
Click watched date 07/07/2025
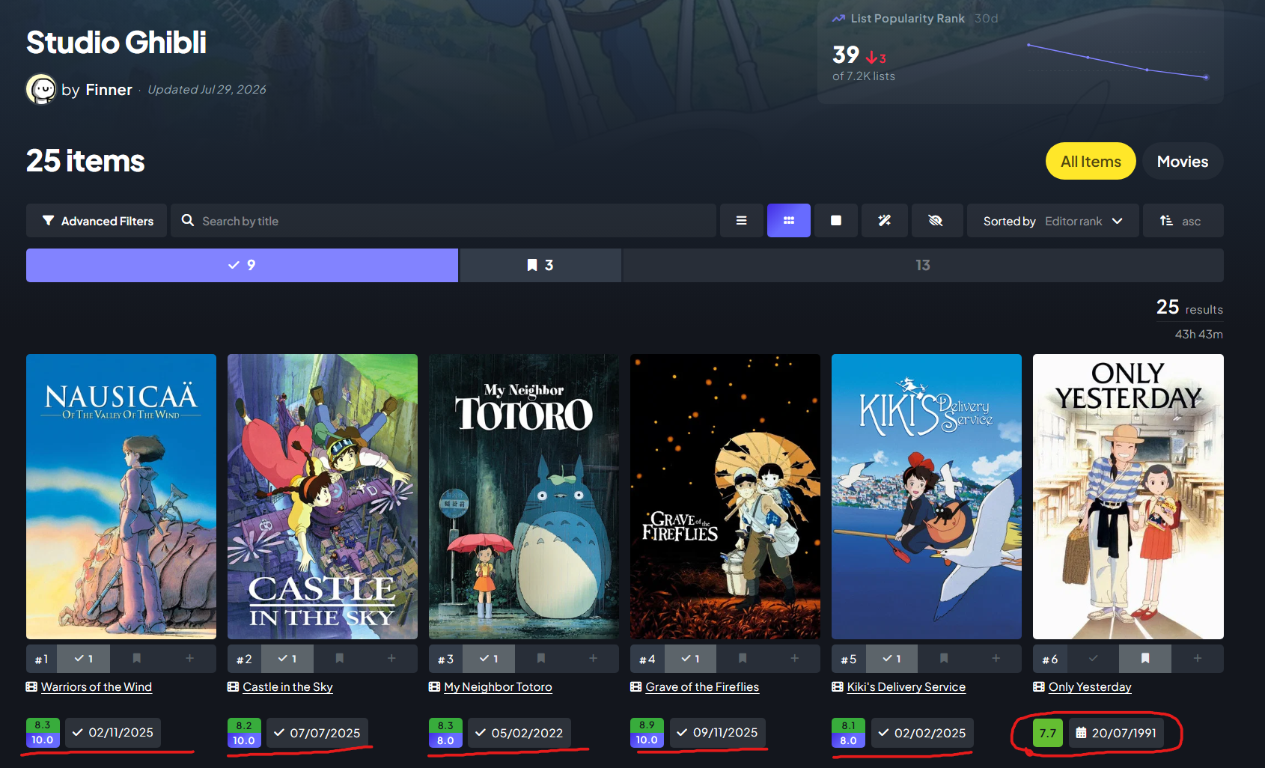tap(317, 733)
